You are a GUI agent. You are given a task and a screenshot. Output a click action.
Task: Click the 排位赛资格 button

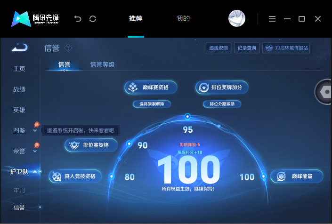coord(91,145)
